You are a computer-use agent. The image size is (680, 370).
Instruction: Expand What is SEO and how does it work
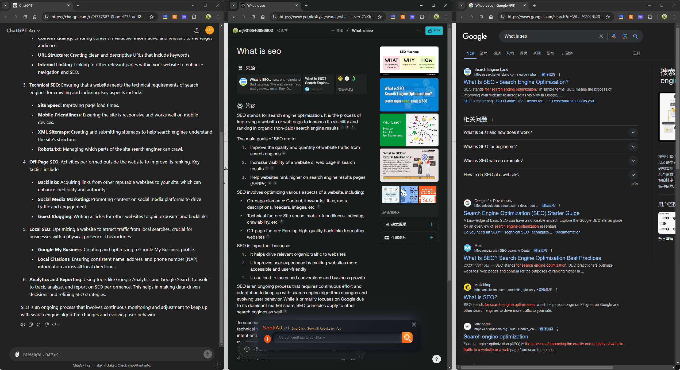[x=551, y=133]
